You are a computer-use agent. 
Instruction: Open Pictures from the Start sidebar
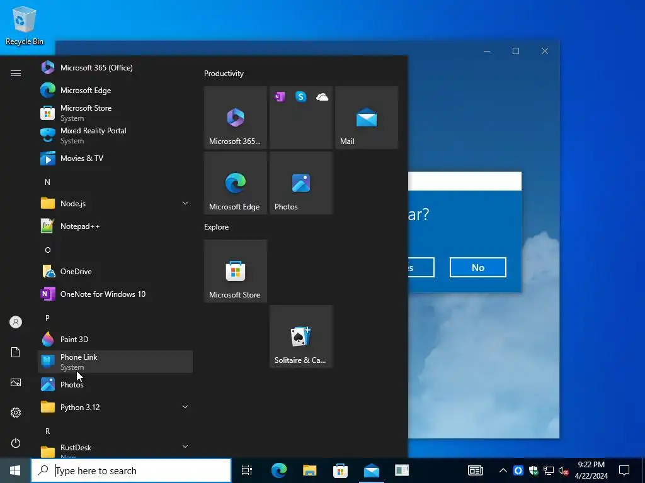tap(16, 382)
